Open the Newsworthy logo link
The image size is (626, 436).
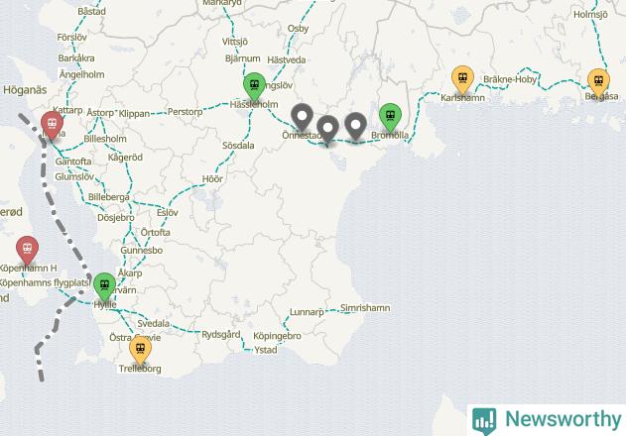pyautogui.click(x=547, y=420)
